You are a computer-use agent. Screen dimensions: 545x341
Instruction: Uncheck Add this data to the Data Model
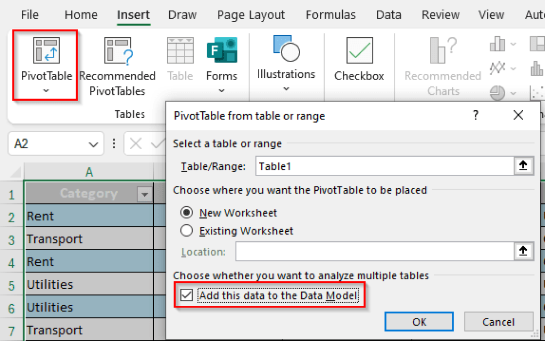click(187, 295)
